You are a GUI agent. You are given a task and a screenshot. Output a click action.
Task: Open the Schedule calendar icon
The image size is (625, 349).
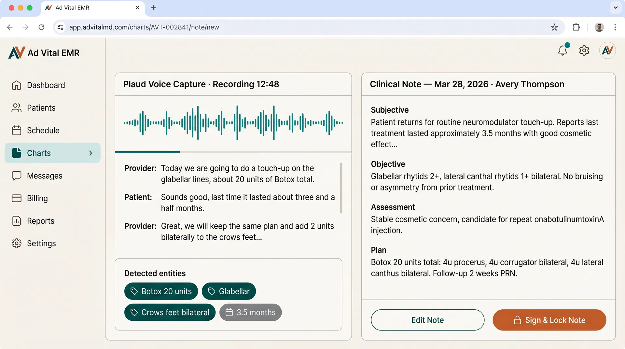tap(16, 130)
